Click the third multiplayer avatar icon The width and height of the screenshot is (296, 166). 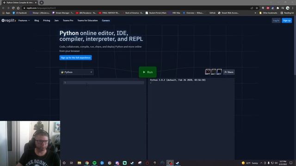click(219, 71)
